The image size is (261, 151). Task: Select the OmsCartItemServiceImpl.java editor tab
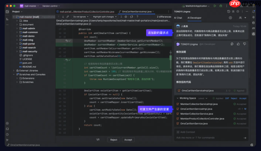136,12
